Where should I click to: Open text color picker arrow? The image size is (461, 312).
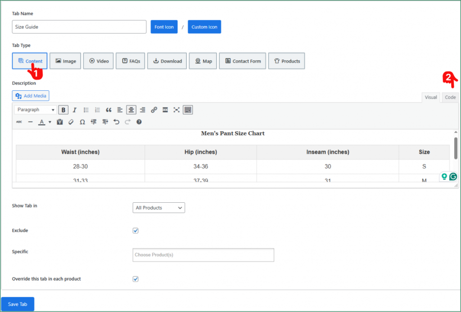click(x=50, y=122)
